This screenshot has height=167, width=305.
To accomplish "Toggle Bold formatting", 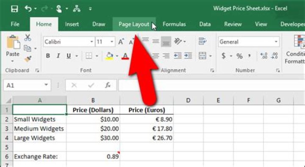I will pyautogui.click(x=48, y=56).
